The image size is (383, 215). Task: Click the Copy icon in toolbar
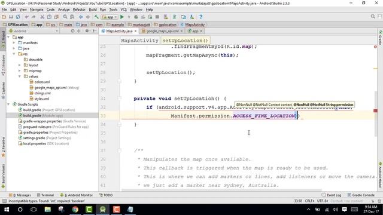pos(49,17)
